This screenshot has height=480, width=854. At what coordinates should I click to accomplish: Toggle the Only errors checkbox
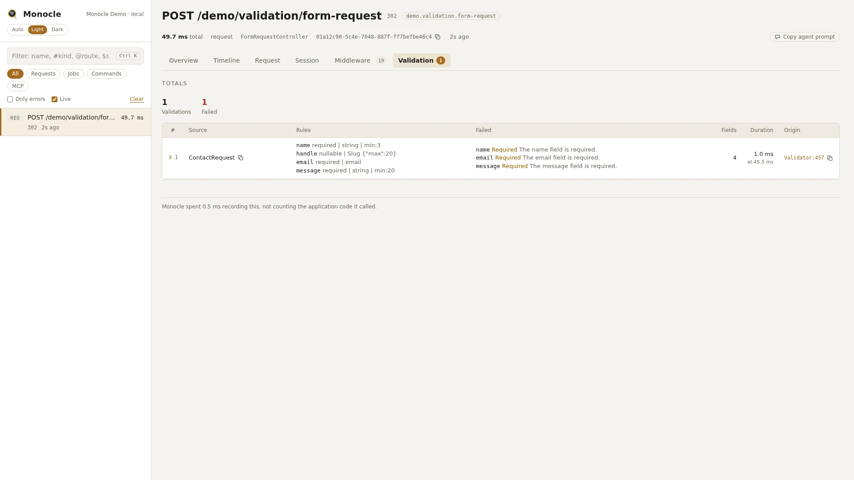click(10, 100)
